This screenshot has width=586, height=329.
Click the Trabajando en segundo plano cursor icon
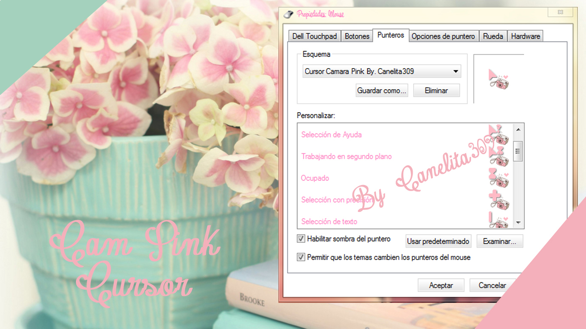498,156
